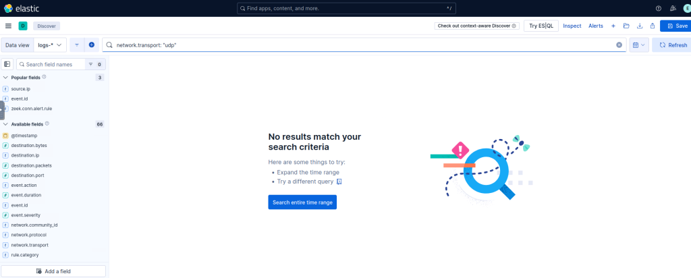Open the main navigation hamburger menu
The height and width of the screenshot is (278, 691).
tap(8, 26)
